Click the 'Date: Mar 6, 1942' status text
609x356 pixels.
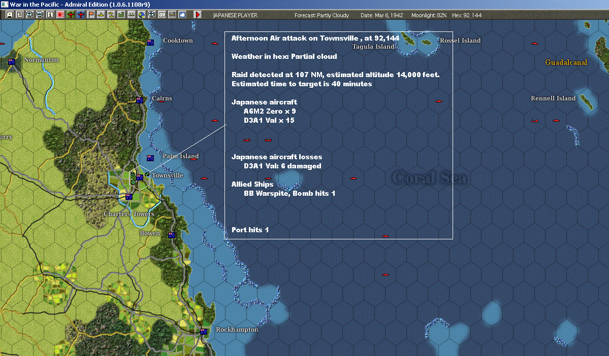coord(382,15)
